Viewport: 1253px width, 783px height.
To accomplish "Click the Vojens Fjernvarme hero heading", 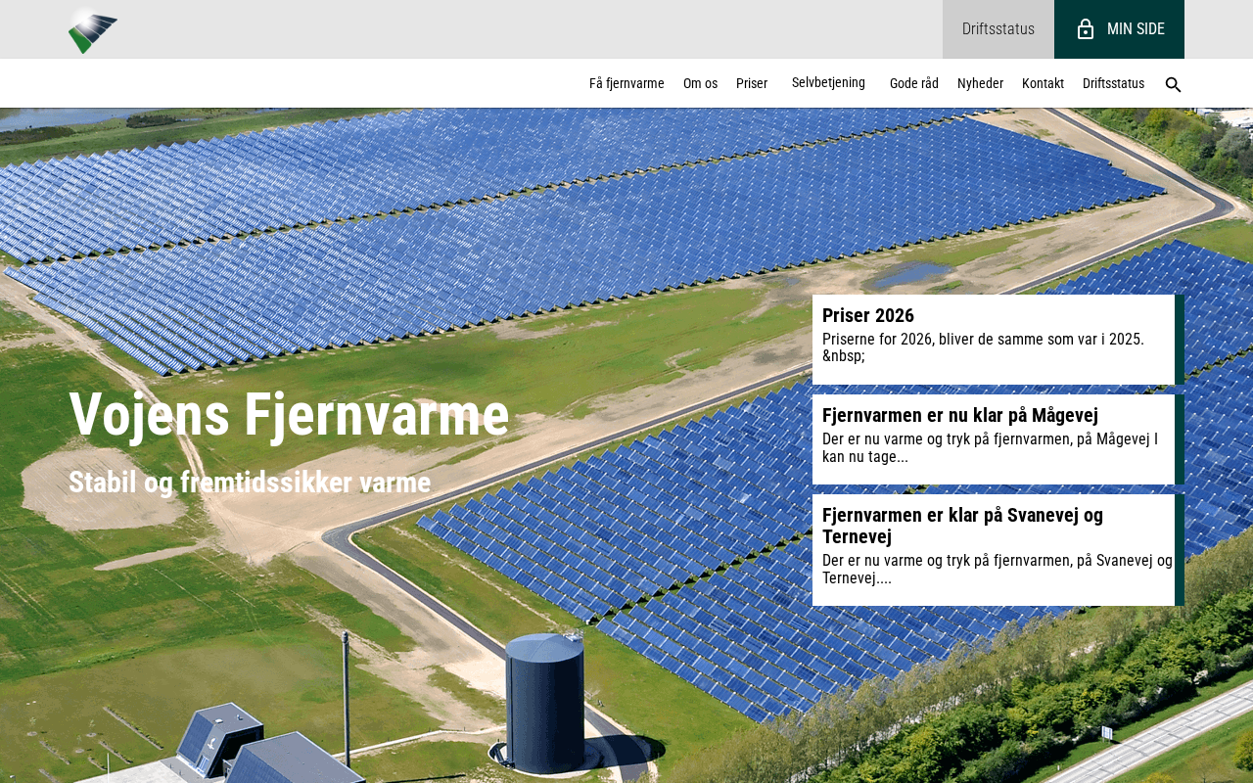I will 289,414.
